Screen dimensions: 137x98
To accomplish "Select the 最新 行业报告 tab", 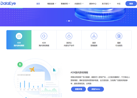I will (119, 40).
